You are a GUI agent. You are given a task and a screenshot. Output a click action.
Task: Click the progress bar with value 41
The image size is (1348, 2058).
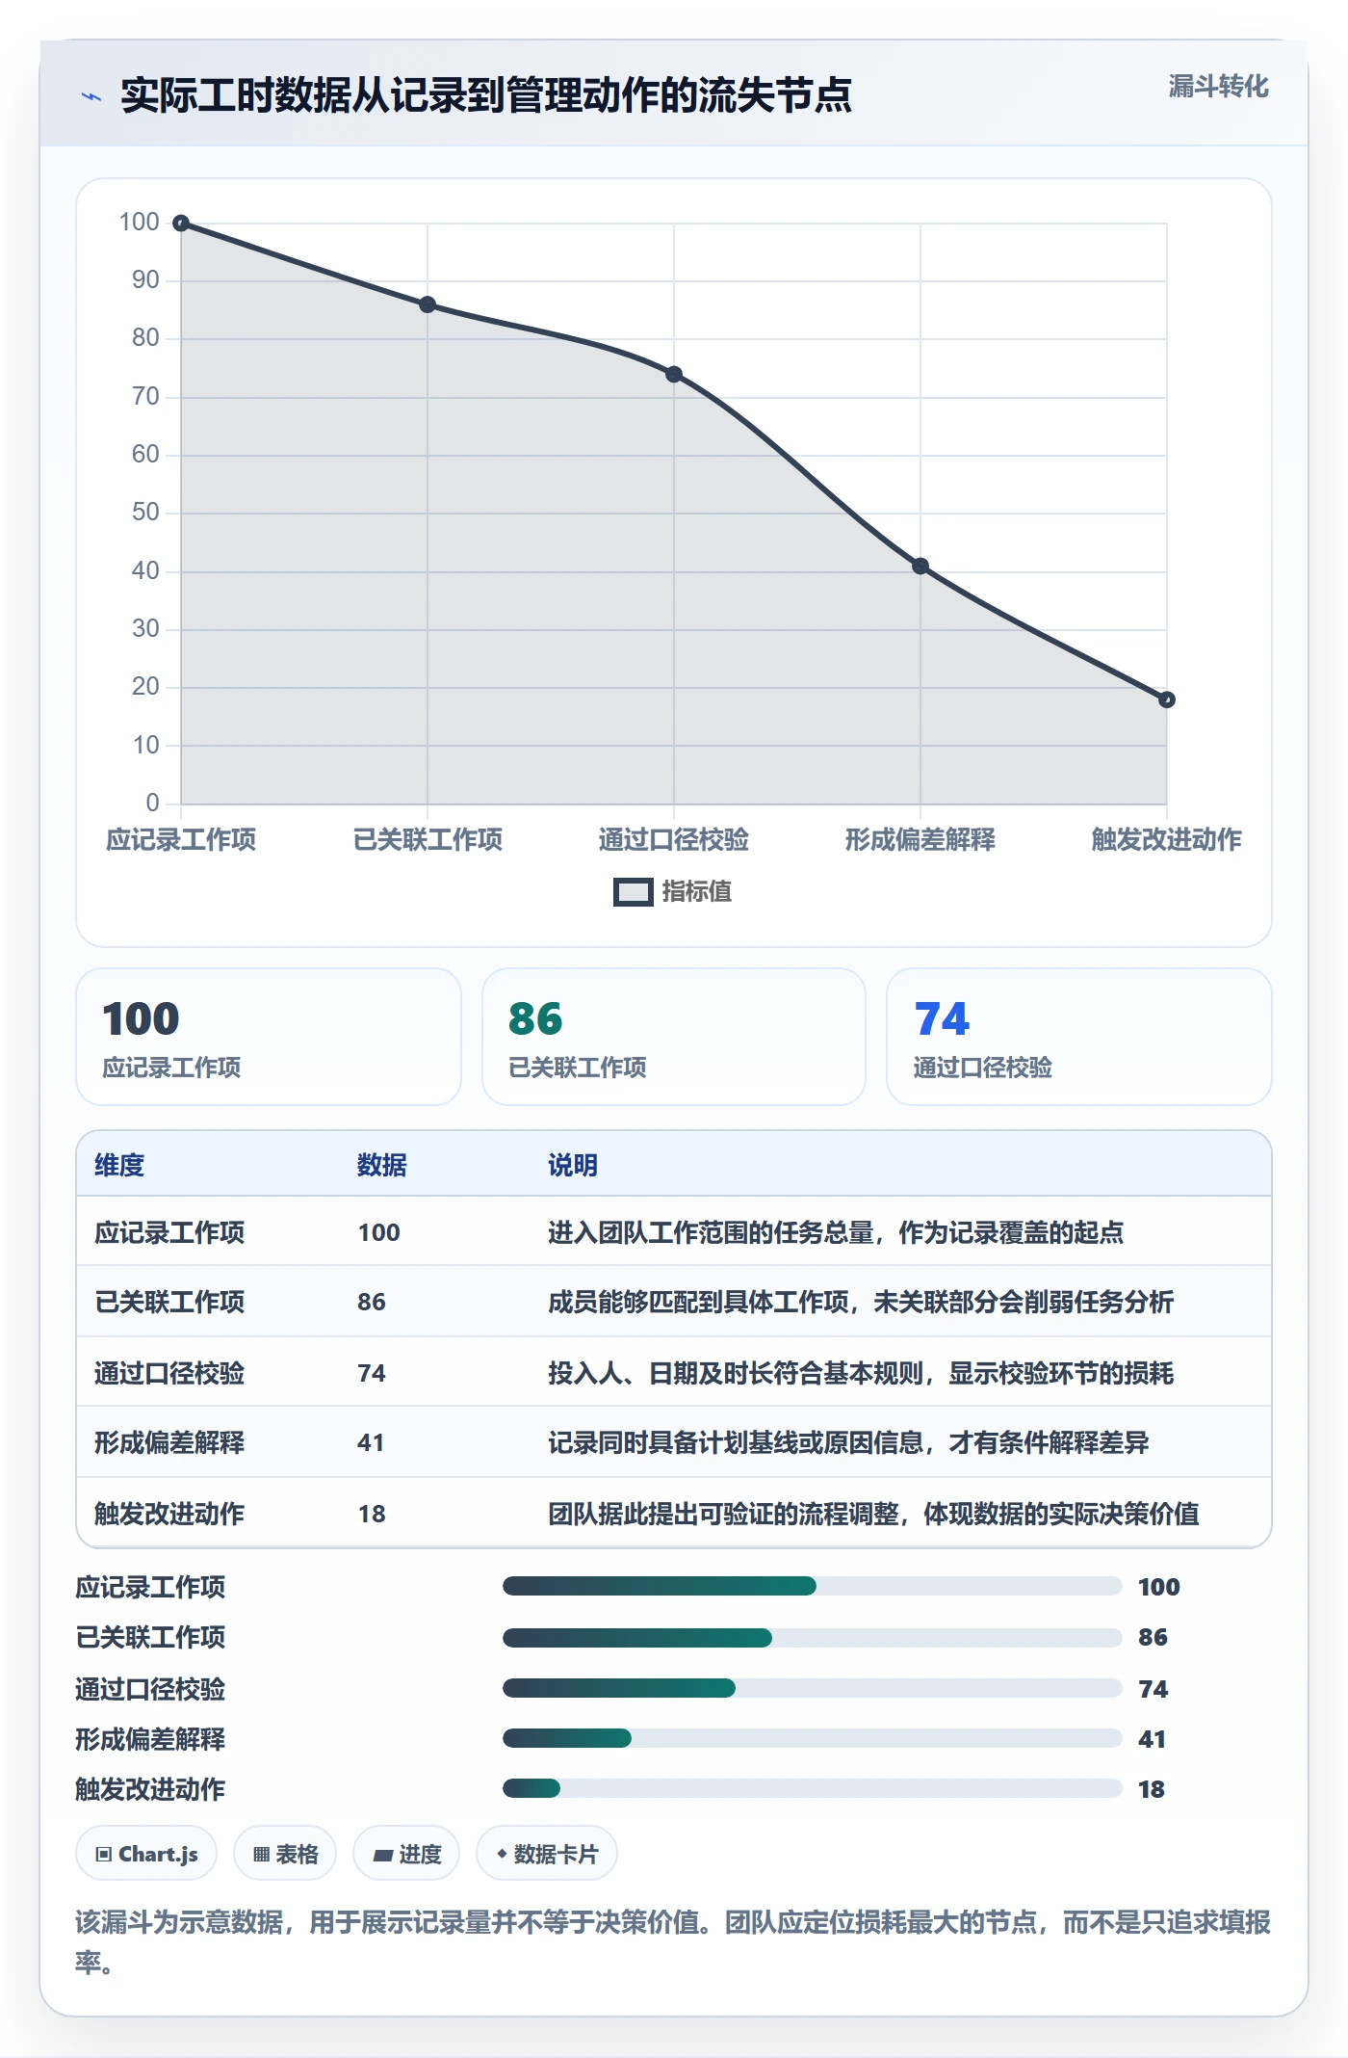[x=813, y=1738]
